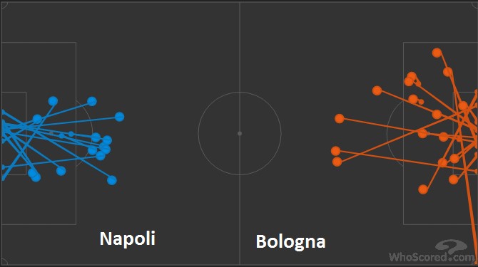Select highest blue marker in cluster outside box

coord(96,137)
